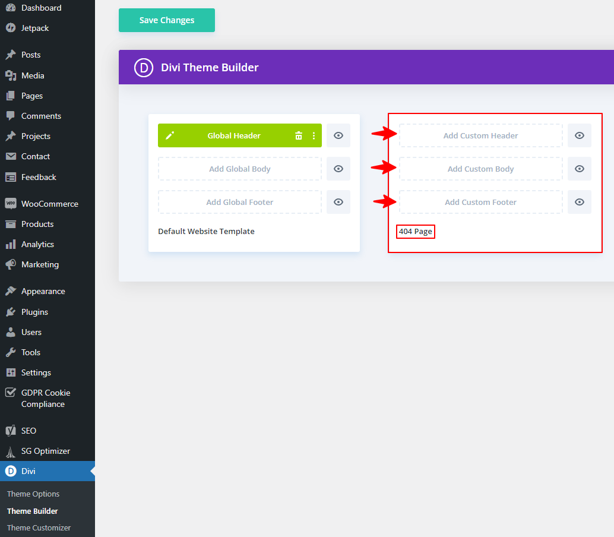Click the Save Changes button
This screenshot has width=614, height=537.
click(167, 20)
